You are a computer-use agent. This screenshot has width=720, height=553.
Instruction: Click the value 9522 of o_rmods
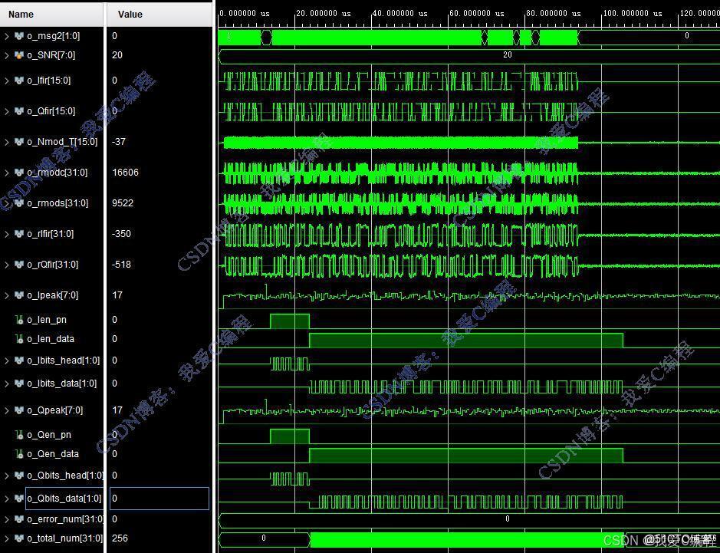[123, 203]
